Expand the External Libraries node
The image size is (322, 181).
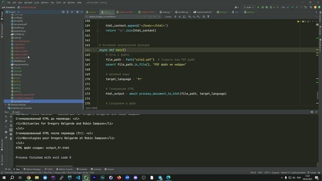pos(6,105)
